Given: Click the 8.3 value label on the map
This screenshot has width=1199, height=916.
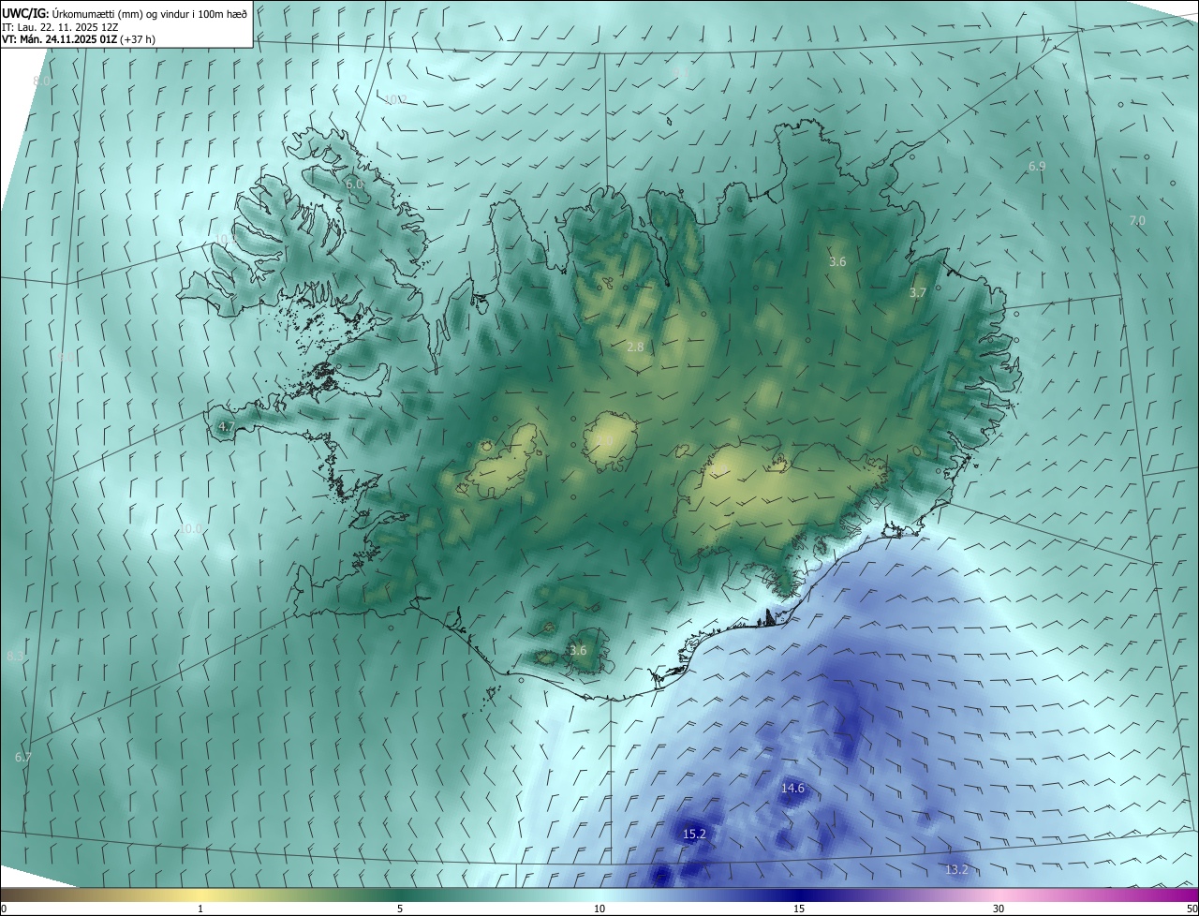Looking at the screenshot, I should (x=15, y=656).
